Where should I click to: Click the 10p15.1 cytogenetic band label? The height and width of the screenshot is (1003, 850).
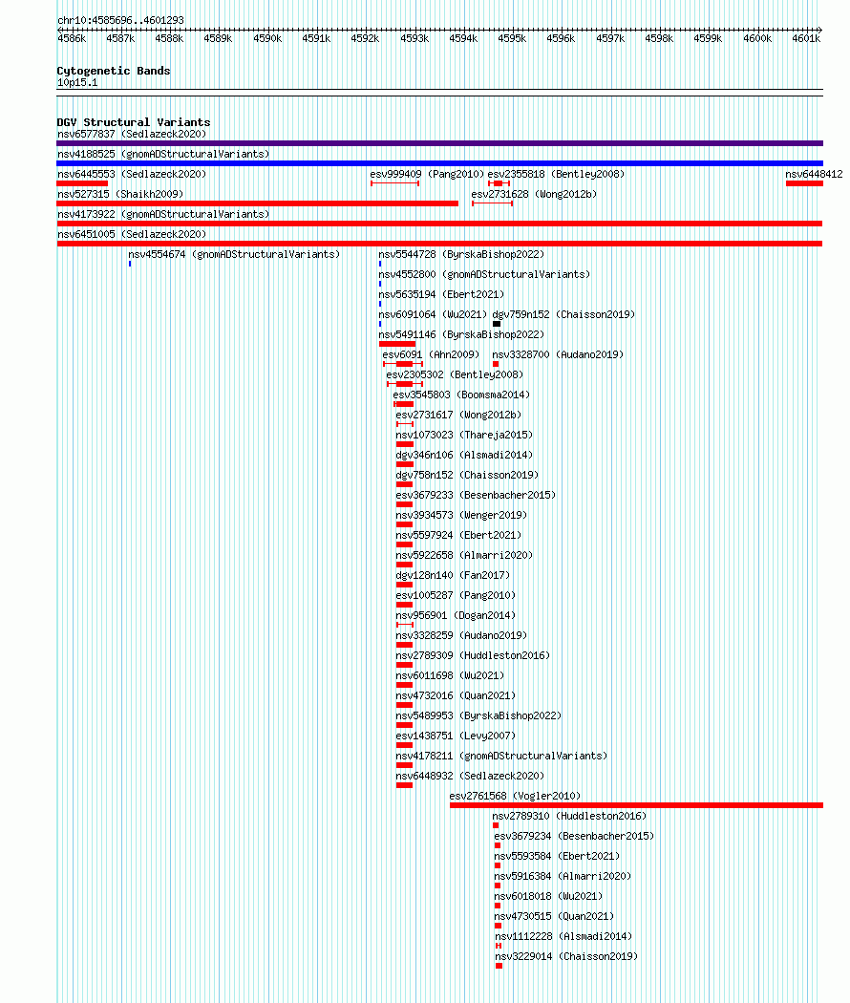pyautogui.click(x=77, y=82)
